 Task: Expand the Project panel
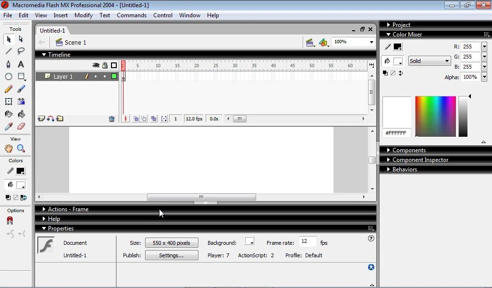point(388,25)
